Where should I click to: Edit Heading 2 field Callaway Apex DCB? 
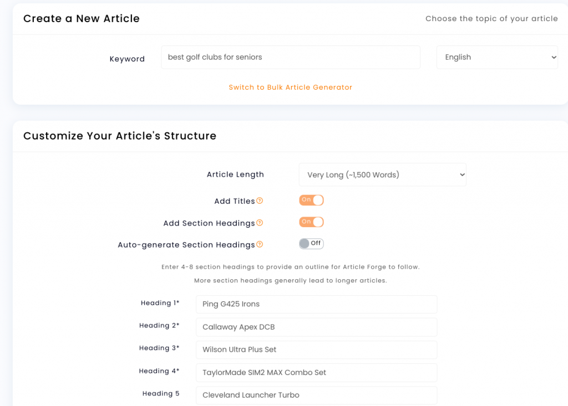(316, 327)
